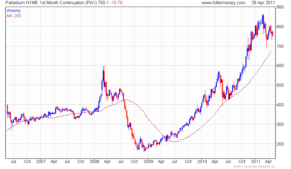This screenshot has width=291, height=169.
Task: Click the 2008 spike candle touching 600
Action: [x=104, y=77]
